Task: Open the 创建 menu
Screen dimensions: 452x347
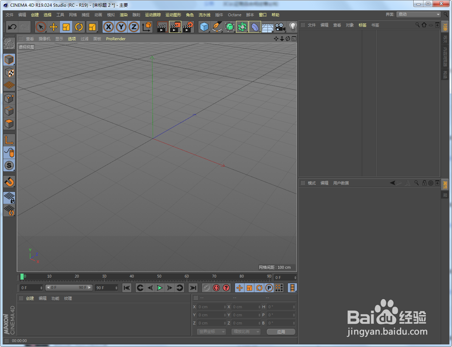Action: pos(35,15)
